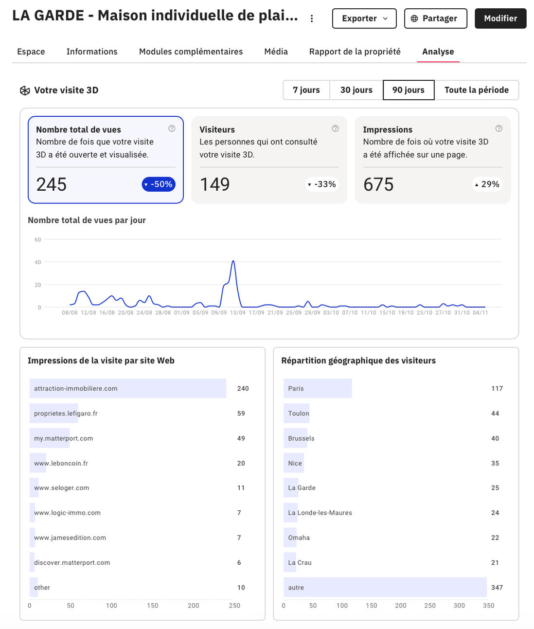The height and width of the screenshot is (629, 534).
Task: Click the Paris bar in geographic chart
Action: pyautogui.click(x=318, y=389)
